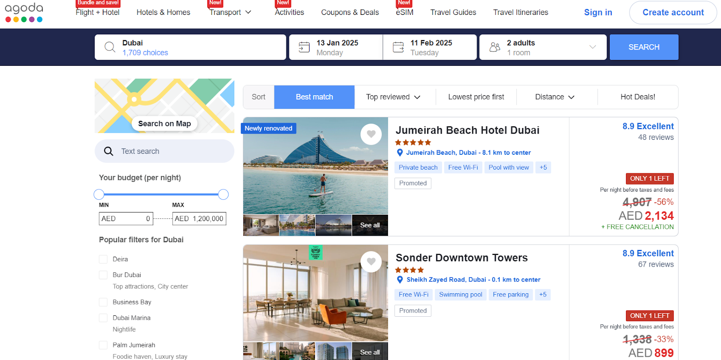Click the maximum budget slider handle
The width and height of the screenshot is (721, 360).
tap(223, 194)
